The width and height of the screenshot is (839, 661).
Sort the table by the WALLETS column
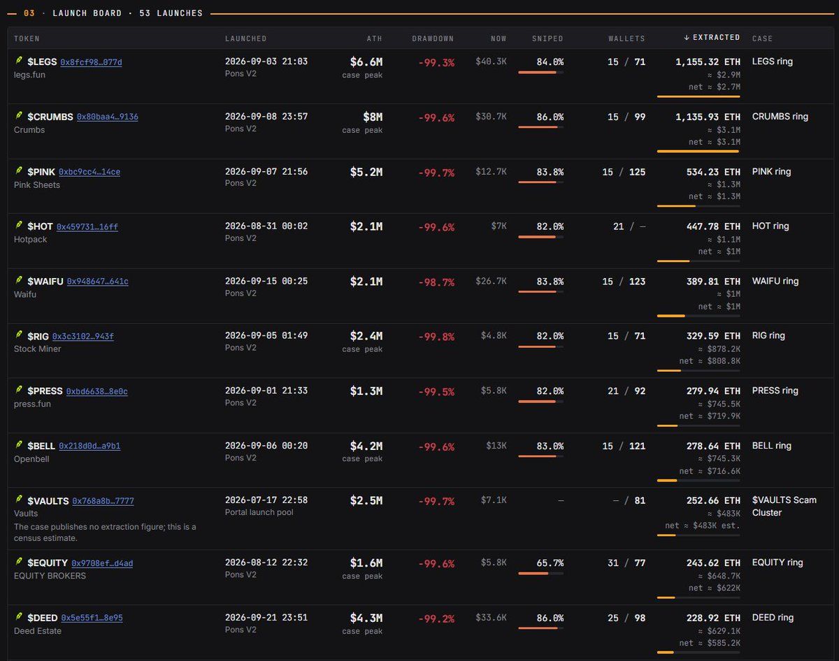[626, 38]
